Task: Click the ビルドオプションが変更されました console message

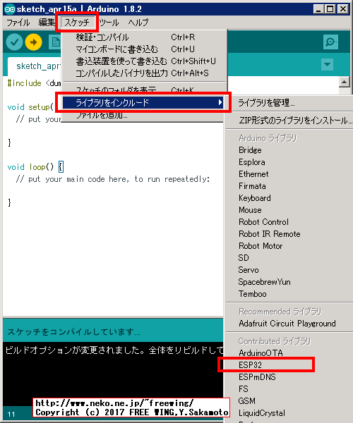Action: 114,350
